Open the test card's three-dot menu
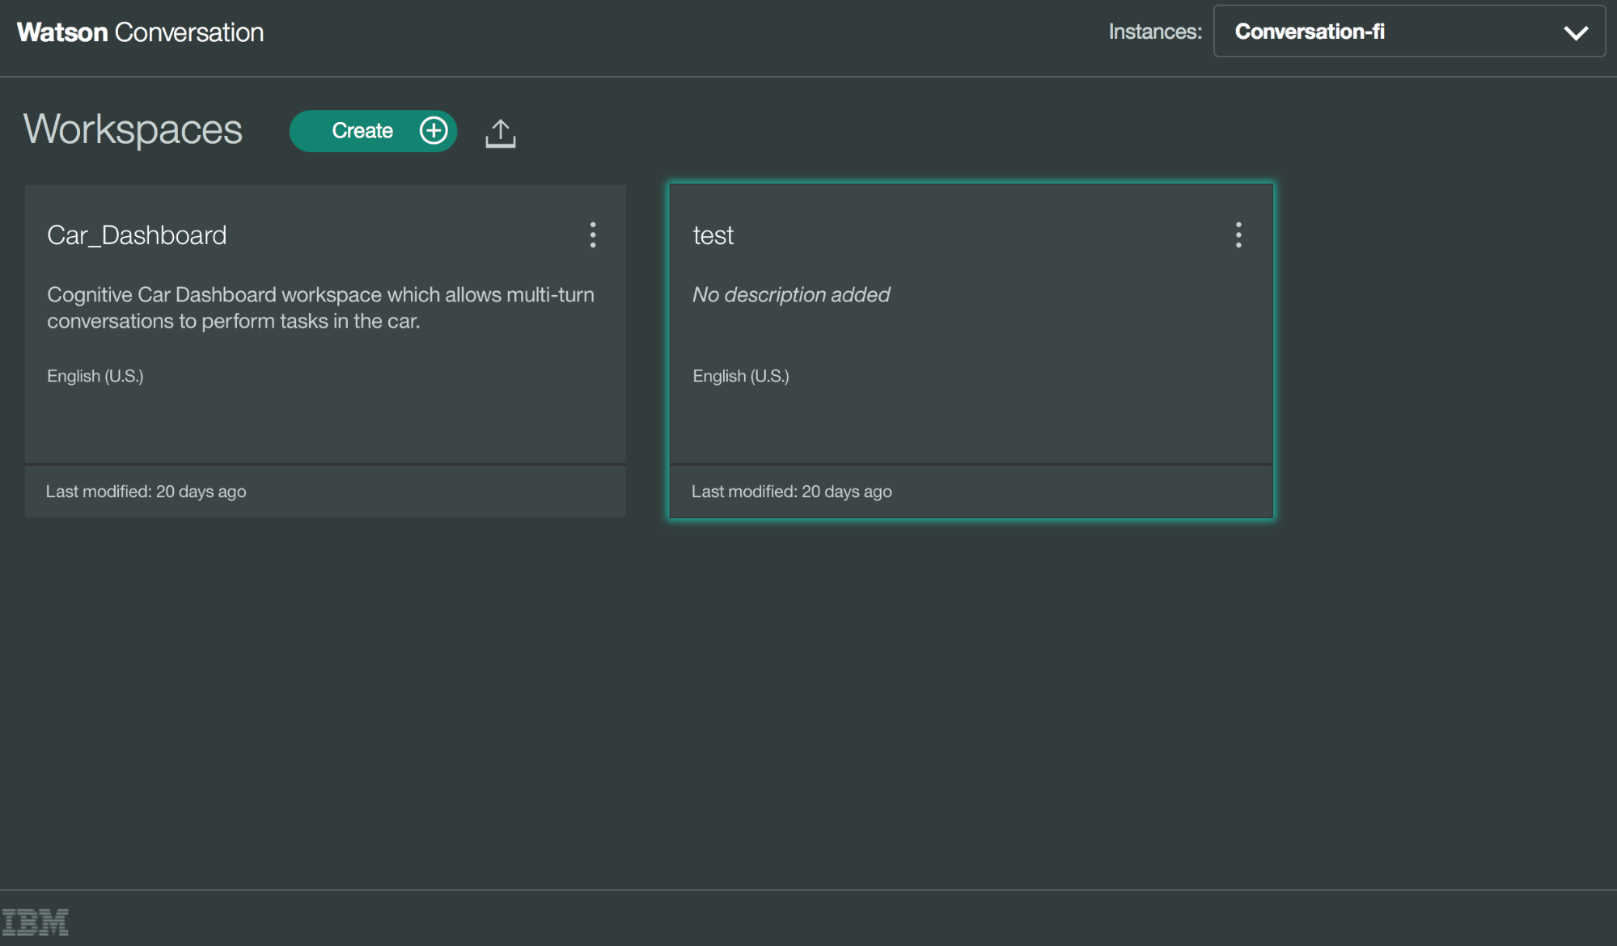Screen dimensions: 1617x946 [1238, 235]
